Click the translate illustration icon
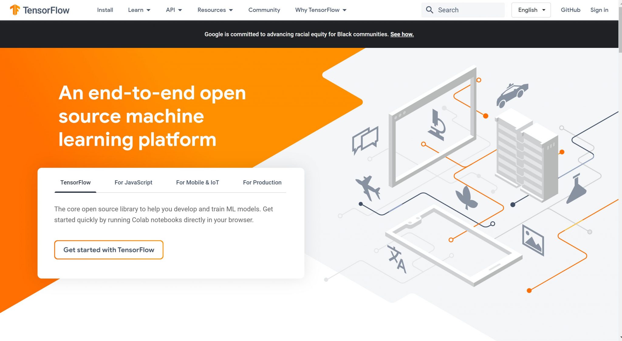Screen dimensions: 622x341 pos(397,259)
